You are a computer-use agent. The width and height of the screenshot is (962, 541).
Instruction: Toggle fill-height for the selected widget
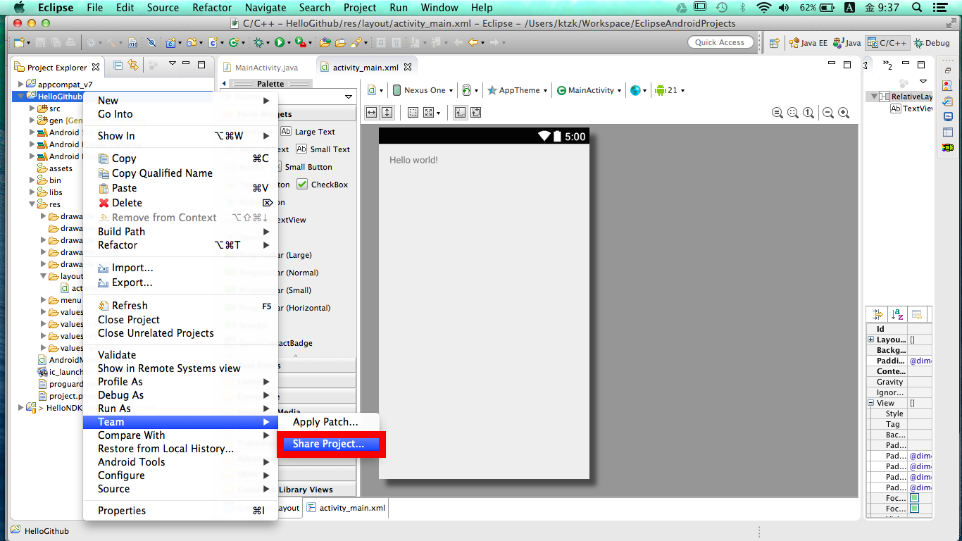pyautogui.click(x=387, y=112)
